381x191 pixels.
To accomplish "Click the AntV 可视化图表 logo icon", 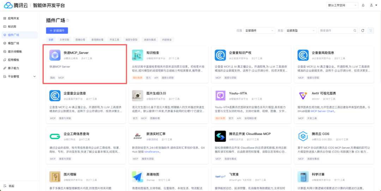I will (x=303, y=96).
